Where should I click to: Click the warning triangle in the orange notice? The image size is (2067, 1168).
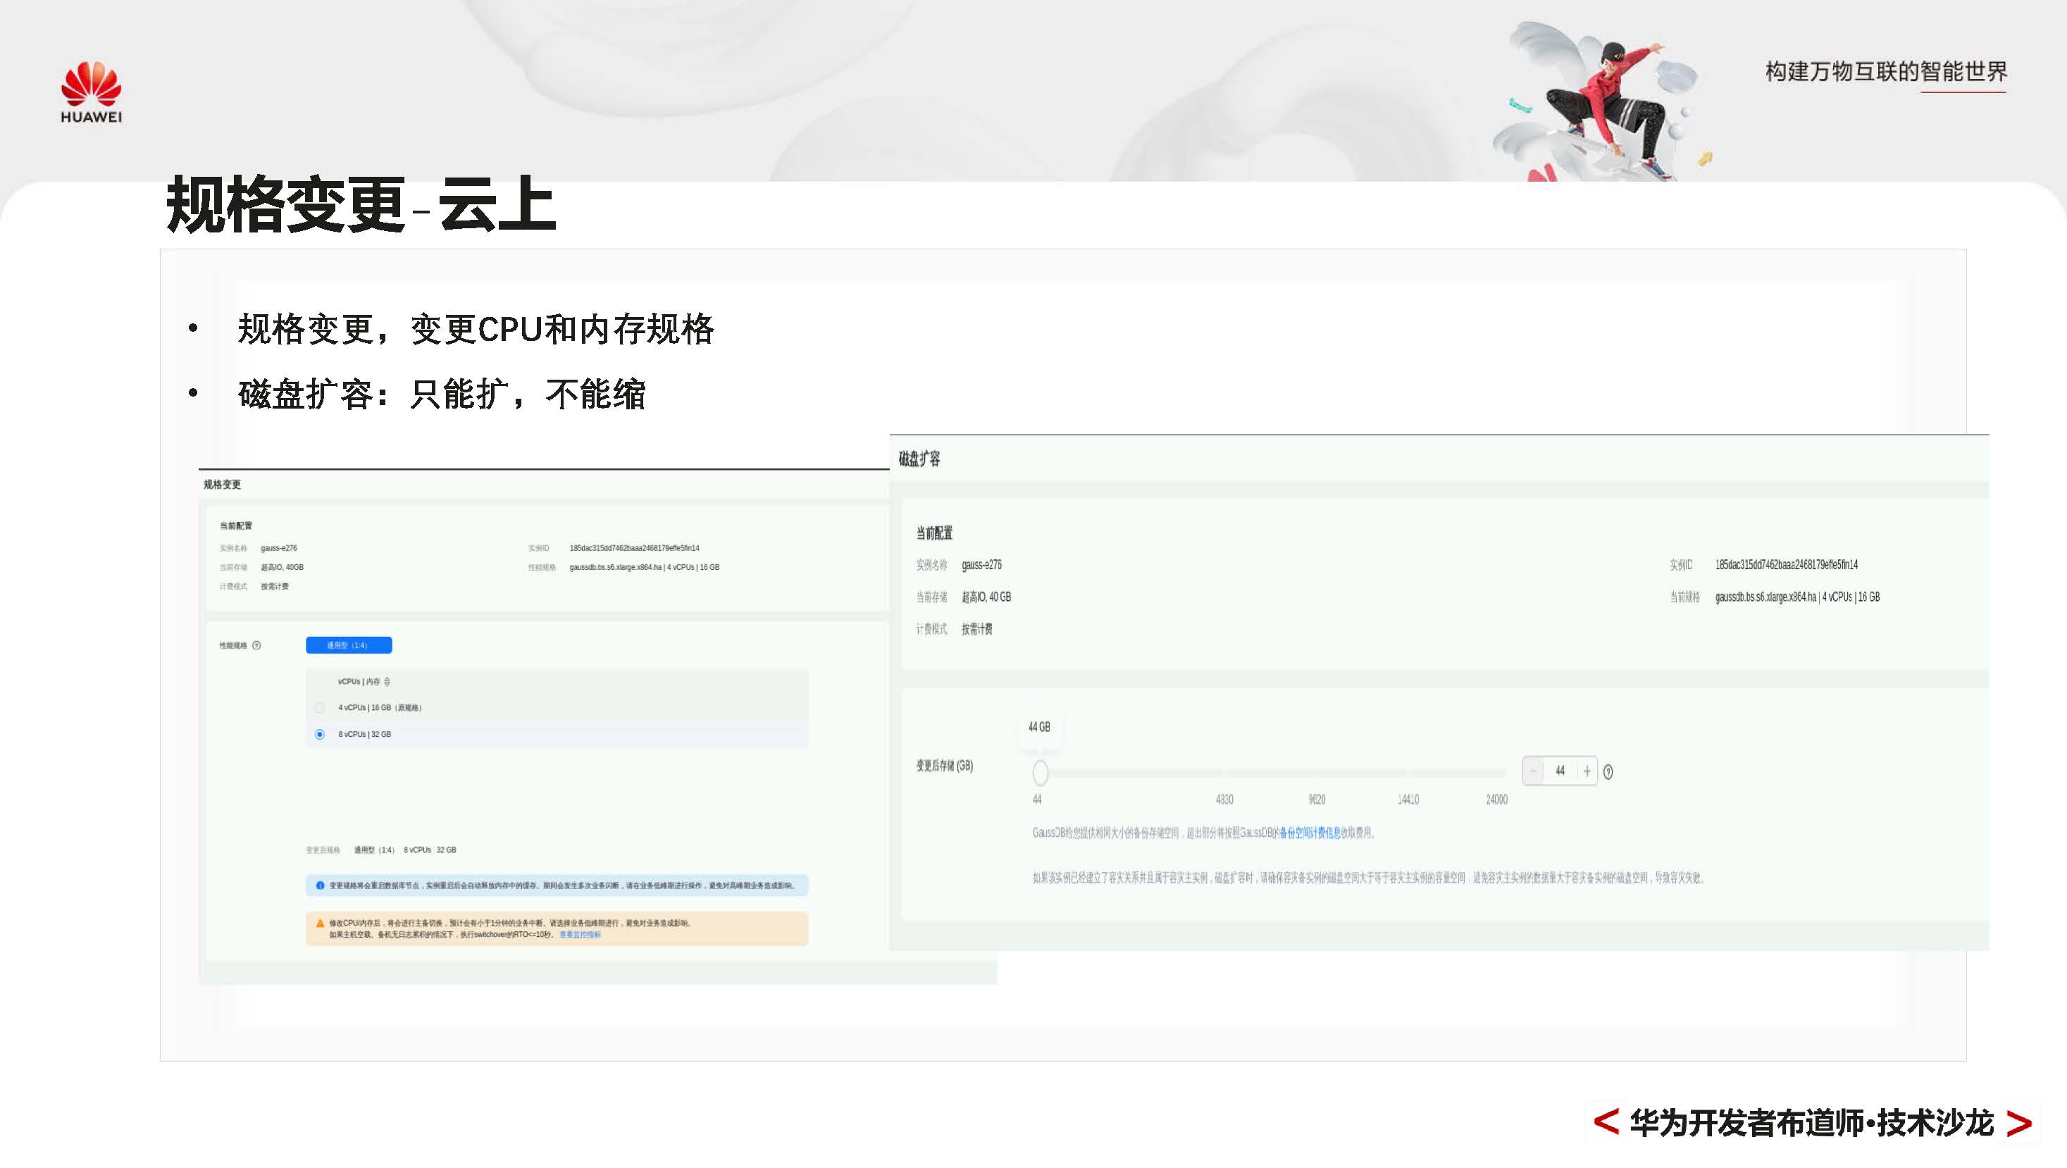(320, 924)
